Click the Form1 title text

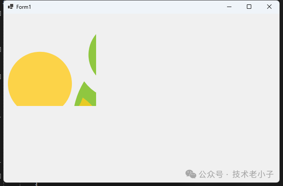click(x=24, y=7)
